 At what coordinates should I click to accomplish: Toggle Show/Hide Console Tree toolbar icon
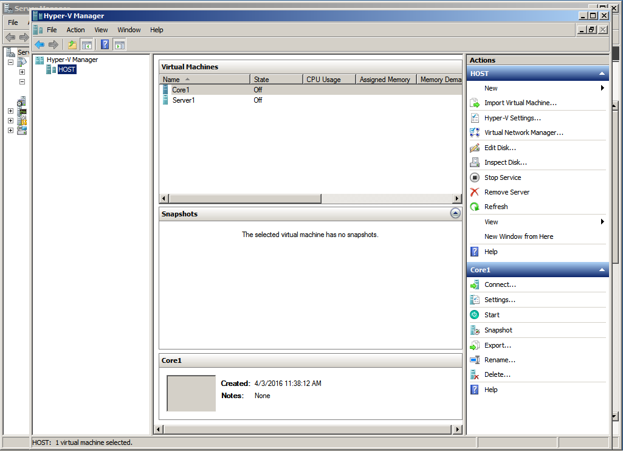tap(87, 44)
